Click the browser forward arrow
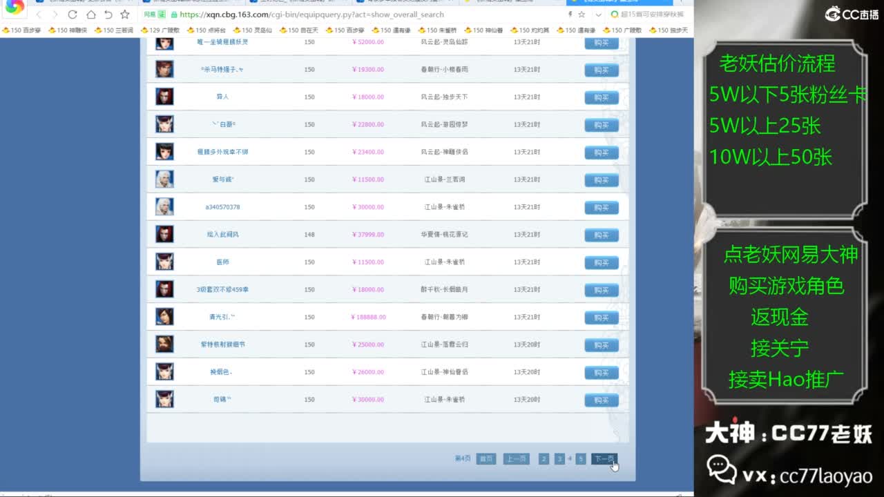This screenshot has height=497, width=884. [x=55, y=14]
